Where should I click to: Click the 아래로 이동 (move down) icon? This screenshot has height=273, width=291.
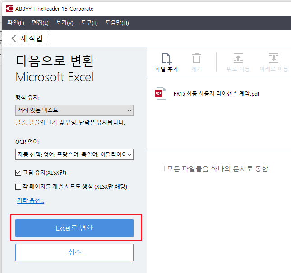pos(274,58)
